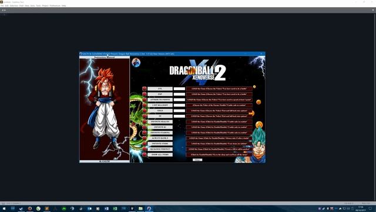Image resolution: width=376 pixels, height=212 pixels.
Task: Click red indicator beside SHOW ALL ITEMS
Action: [145, 155]
